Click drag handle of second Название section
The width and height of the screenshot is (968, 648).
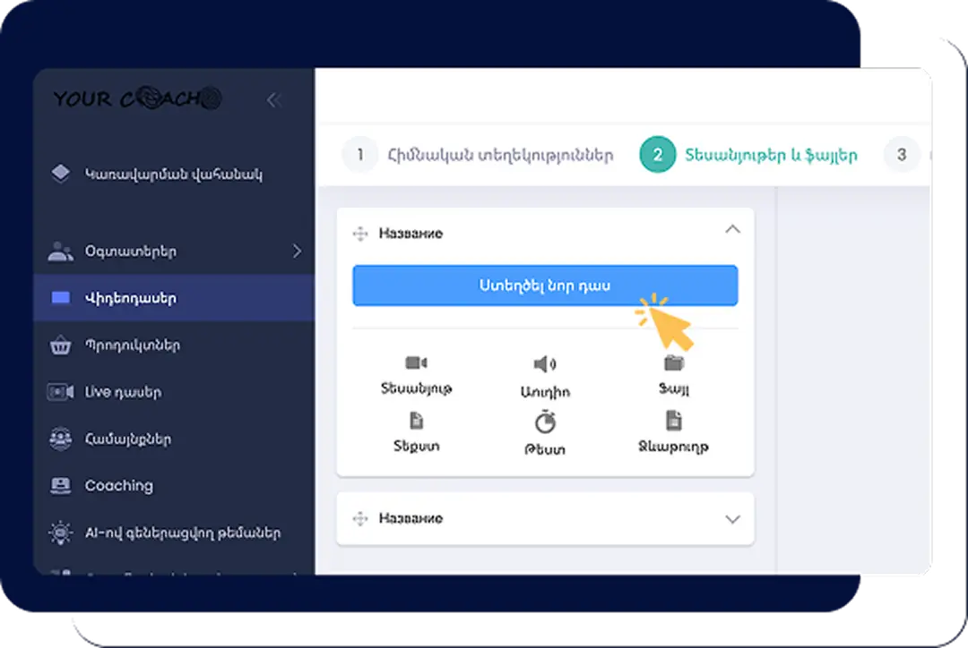(360, 518)
